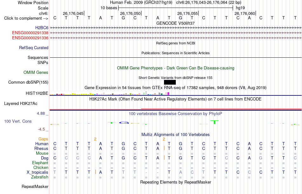Select the 100 Vert. Cons track label
The height and width of the screenshot is (194, 302).
18,121
